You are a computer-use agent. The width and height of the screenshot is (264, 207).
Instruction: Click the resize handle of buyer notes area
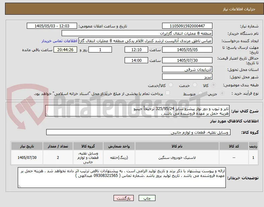(x=19, y=186)
